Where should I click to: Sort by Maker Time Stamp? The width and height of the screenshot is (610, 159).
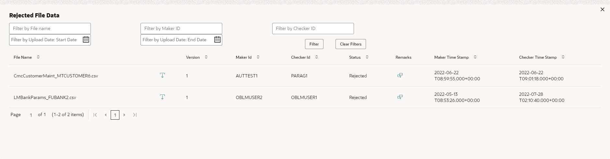[475, 57]
